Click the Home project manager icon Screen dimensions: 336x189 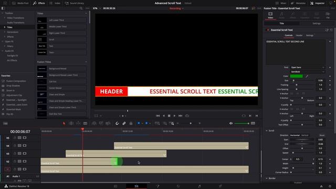click(x=321, y=186)
